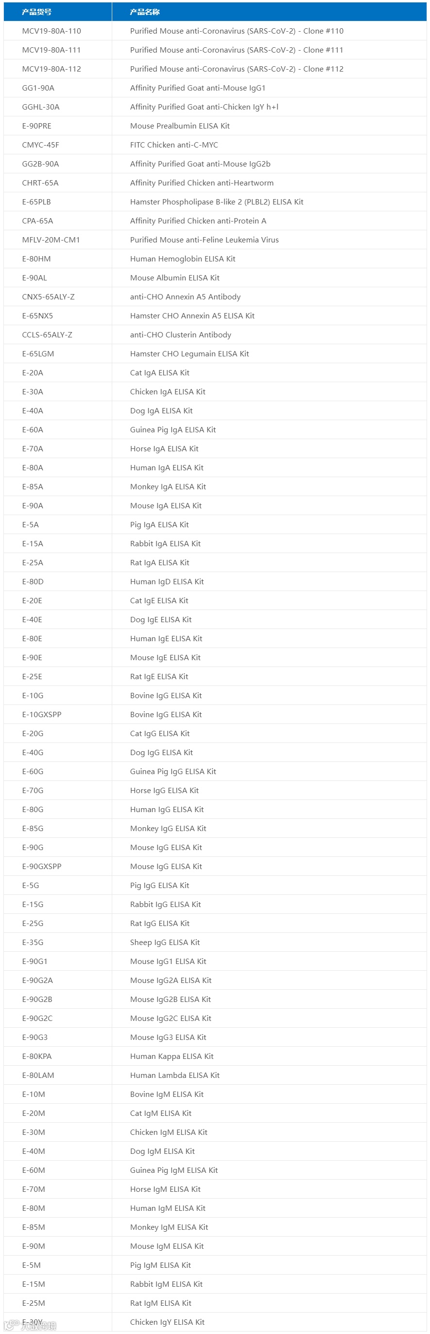430x1334 pixels.
Task: Select product code MCV19-80A-110
Action: pos(52,31)
